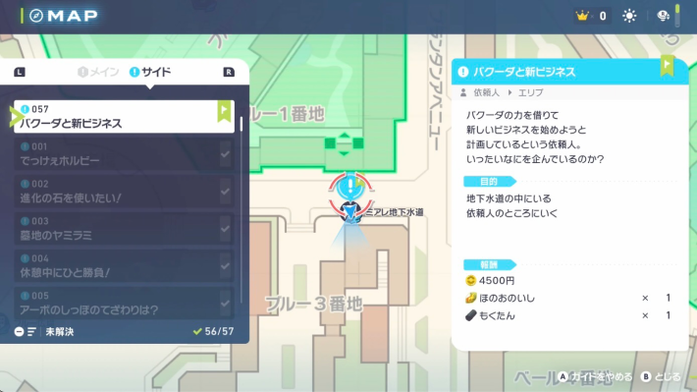Click the 未解決 filter label
Image resolution: width=697 pixels, height=392 pixels.
[x=60, y=332]
